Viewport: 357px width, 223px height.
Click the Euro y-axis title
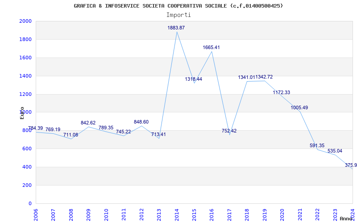[22, 113]
